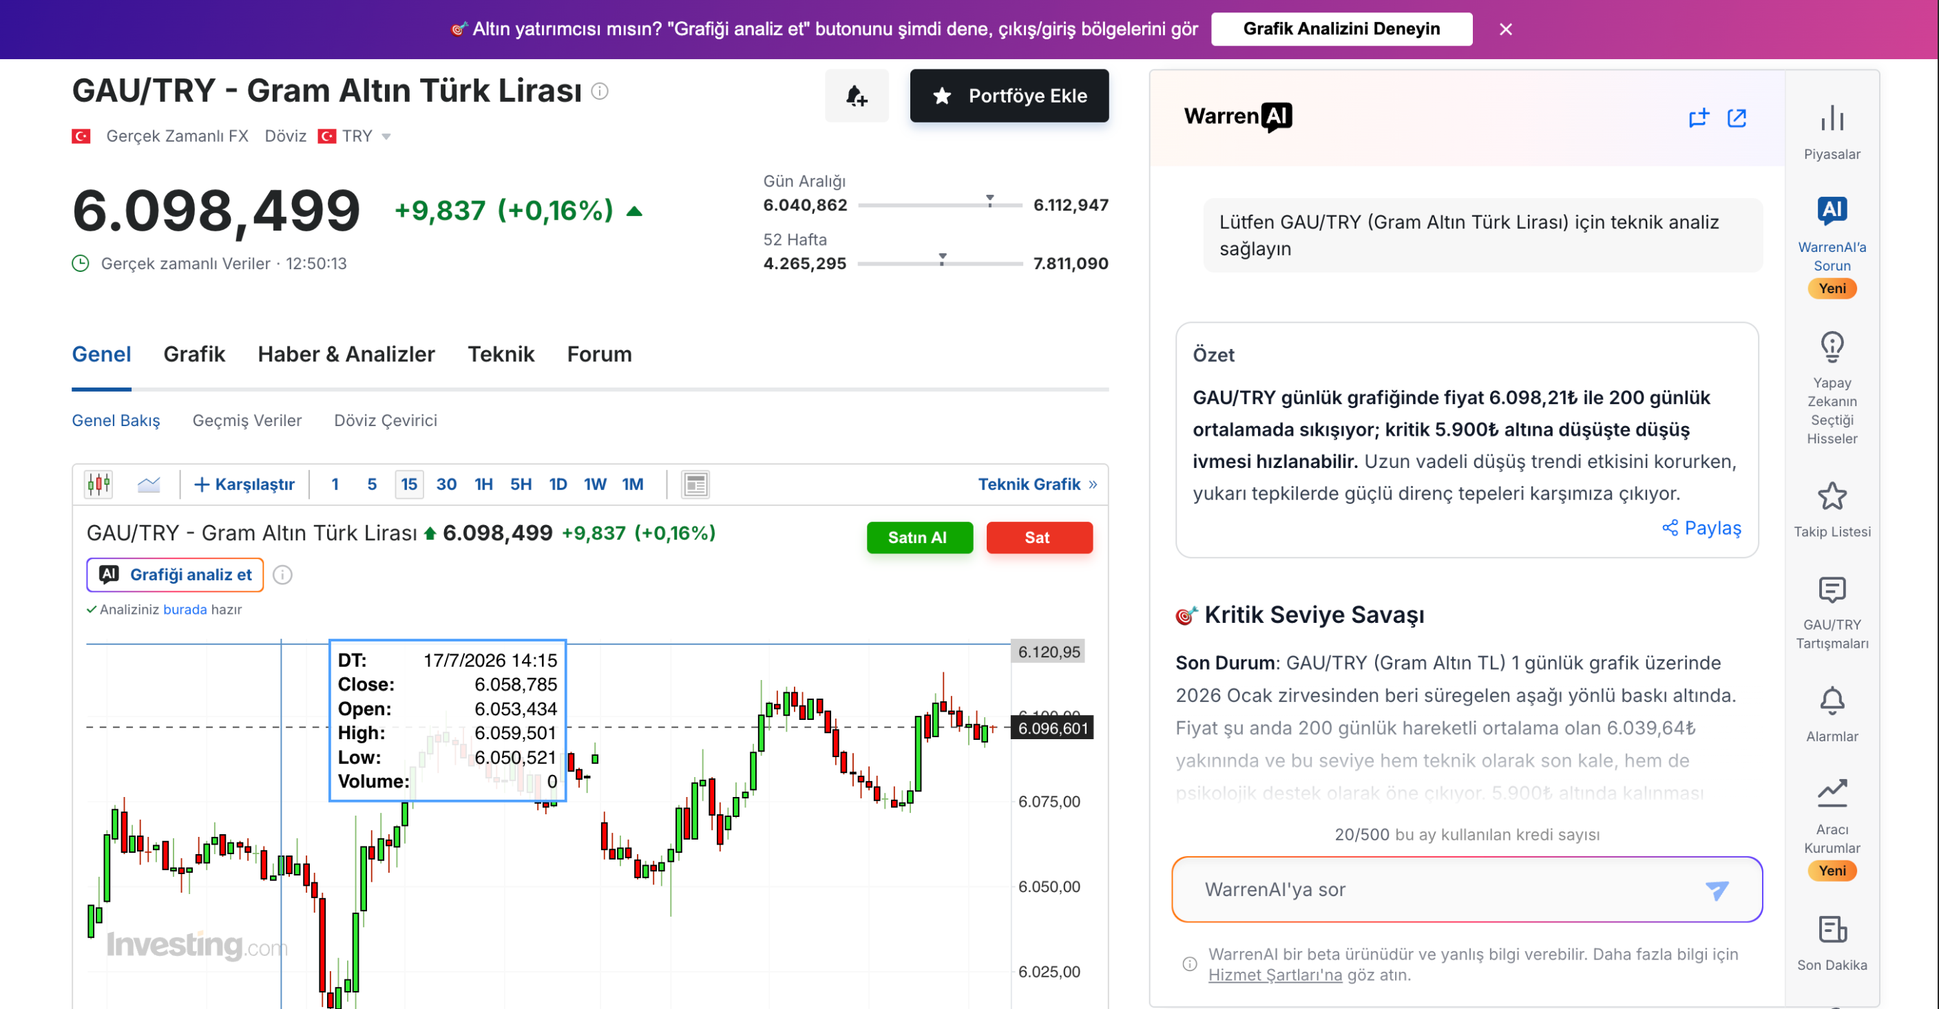Click Grafiği analiz et AI button
This screenshot has height=1009, width=1939.
tap(175, 575)
